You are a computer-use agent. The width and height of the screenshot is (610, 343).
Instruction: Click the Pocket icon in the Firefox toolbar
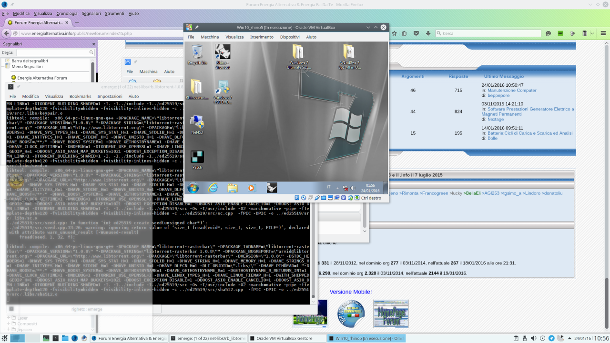416,33
